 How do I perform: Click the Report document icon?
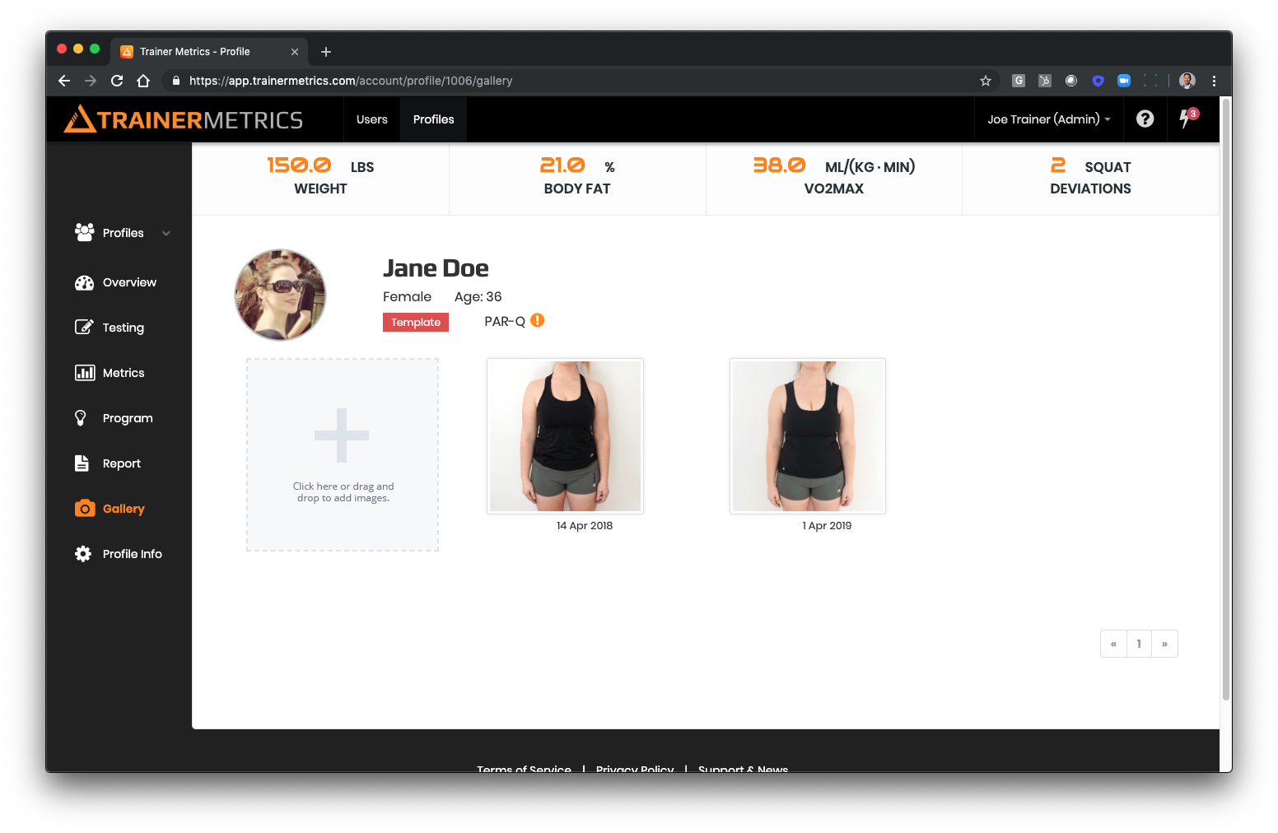[82, 463]
